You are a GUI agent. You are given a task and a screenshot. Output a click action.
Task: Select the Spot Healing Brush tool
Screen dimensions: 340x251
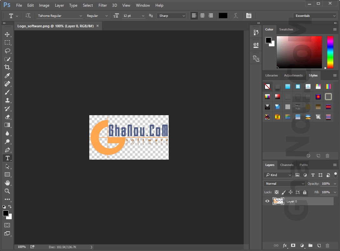pyautogui.click(x=7, y=84)
